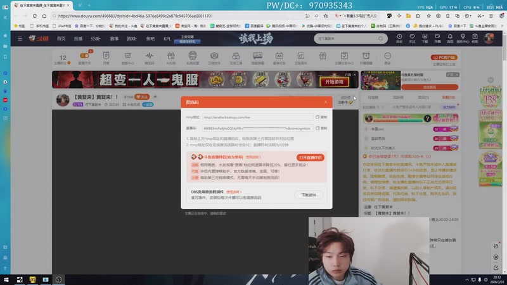The image size is (507, 285).
Task: Expand the 游戏 navigation dropdown
Action: pyautogui.click(x=132, y=39)
